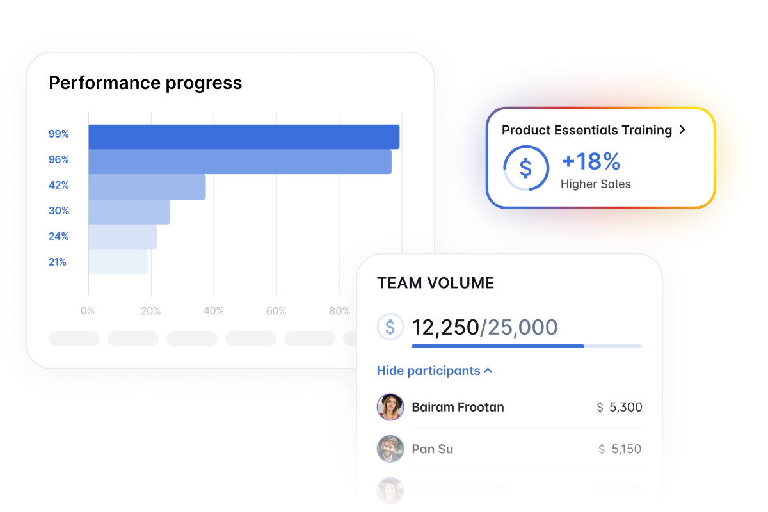Click the Pan Su participant name

(432, 449)
